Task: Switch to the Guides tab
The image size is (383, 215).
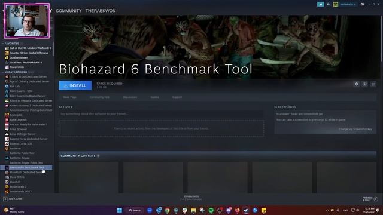Action: point(154,97)
